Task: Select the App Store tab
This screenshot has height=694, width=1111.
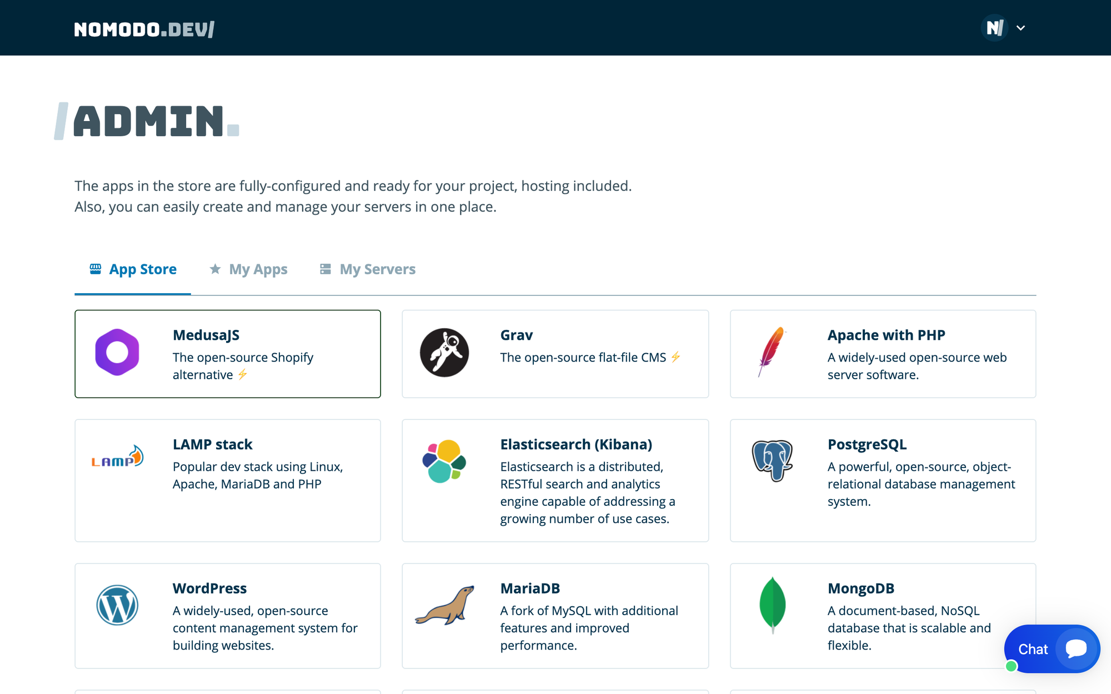Action: 133,269
